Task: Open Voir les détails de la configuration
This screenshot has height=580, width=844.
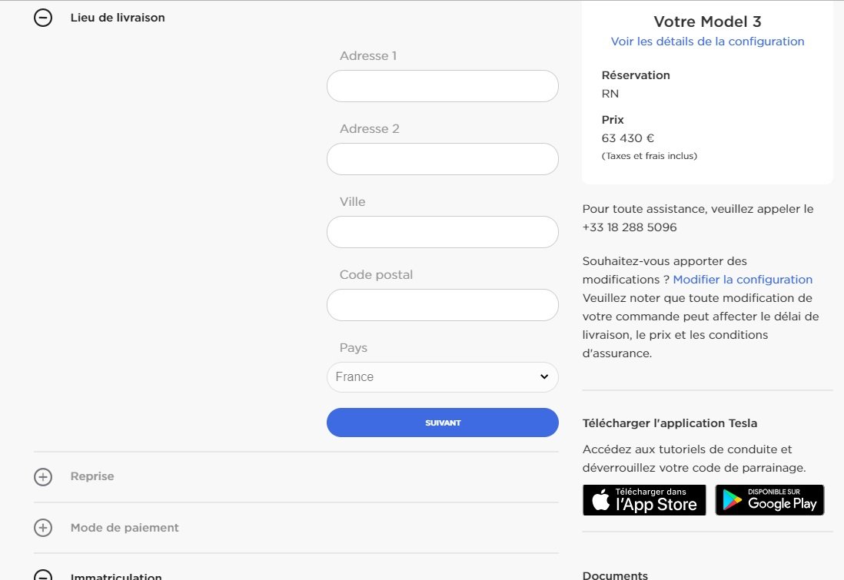Action: click(707, 41)
